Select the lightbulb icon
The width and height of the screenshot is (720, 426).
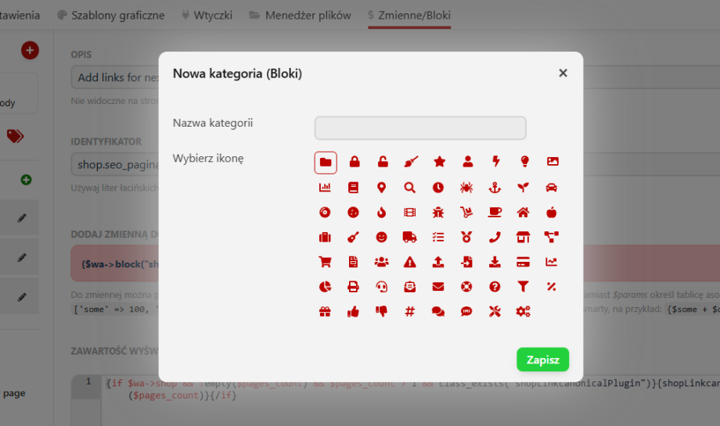pos(524,162)
